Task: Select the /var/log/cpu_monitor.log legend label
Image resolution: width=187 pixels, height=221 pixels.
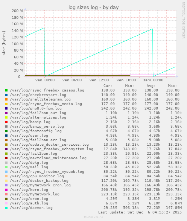Action: coord(37,176)
